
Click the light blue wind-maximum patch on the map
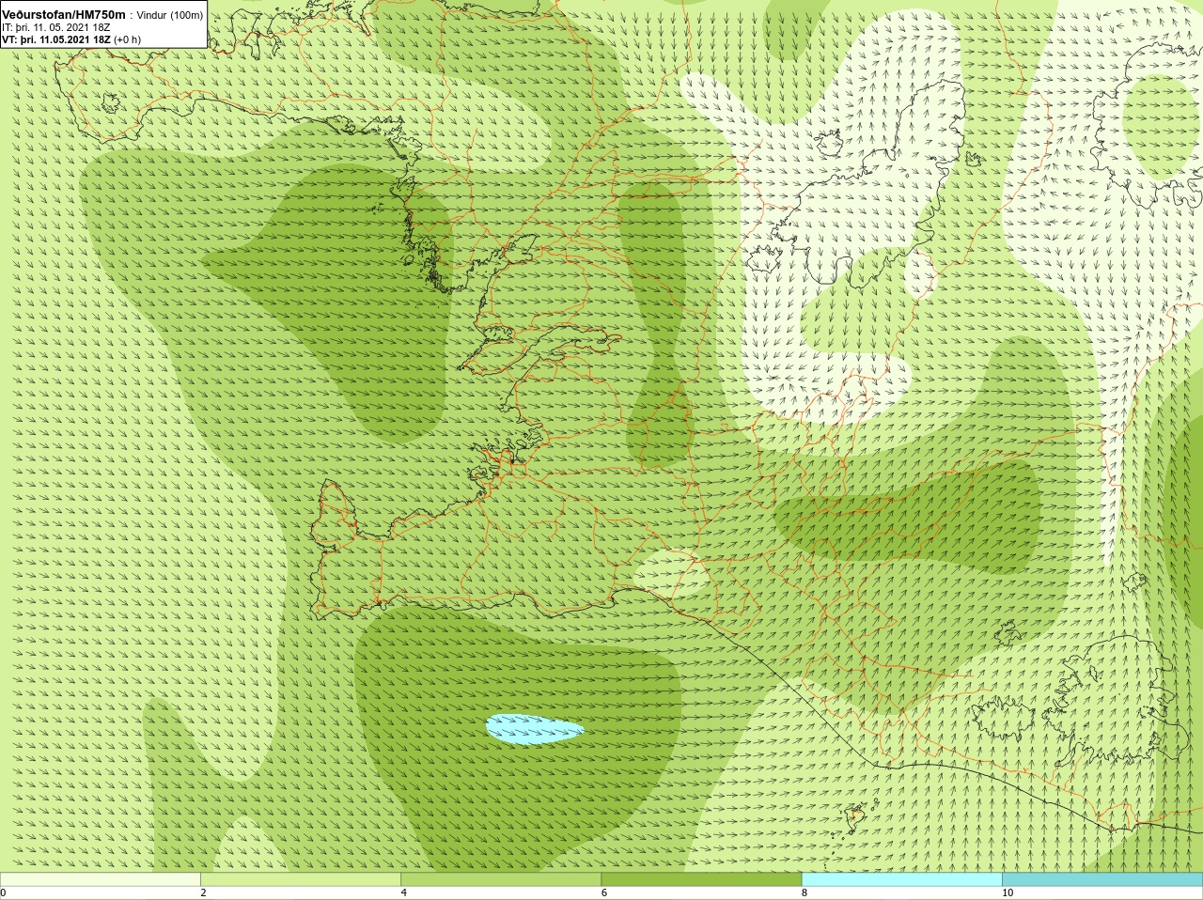[x=534, y=729]
